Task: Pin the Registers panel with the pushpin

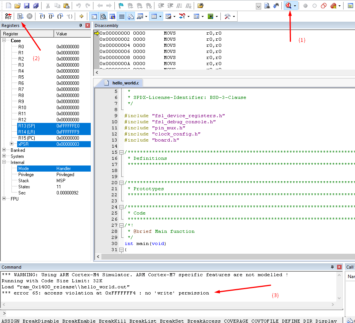Action: tap(81, 25)
